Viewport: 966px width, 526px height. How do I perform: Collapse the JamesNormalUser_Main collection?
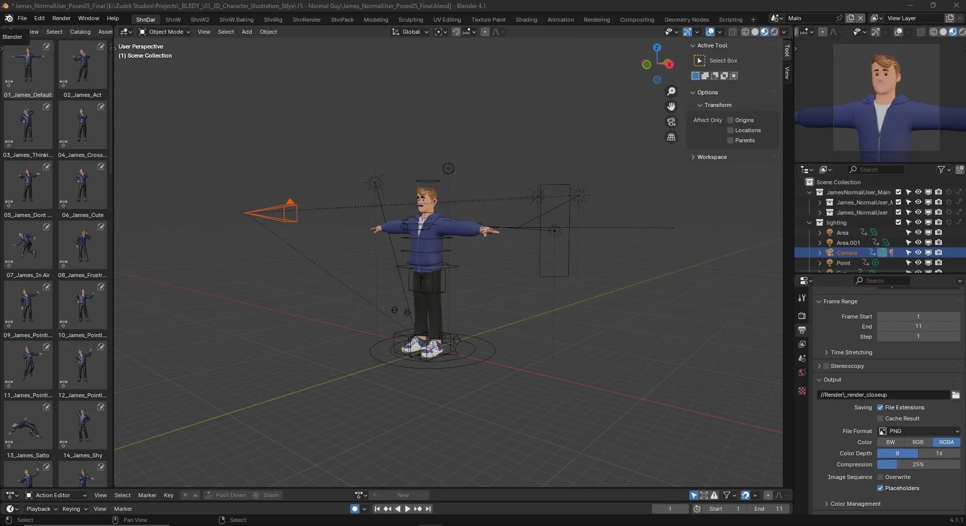809,192
